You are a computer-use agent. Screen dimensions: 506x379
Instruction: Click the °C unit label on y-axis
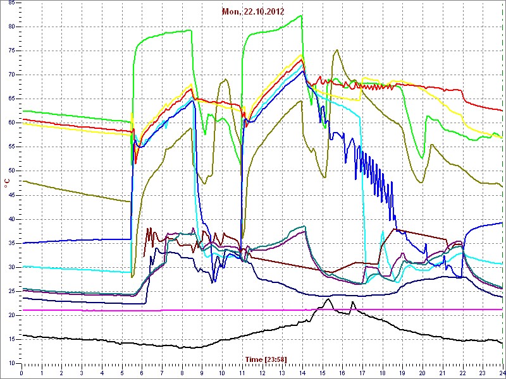pyautogui.click(x=8, y=183)
